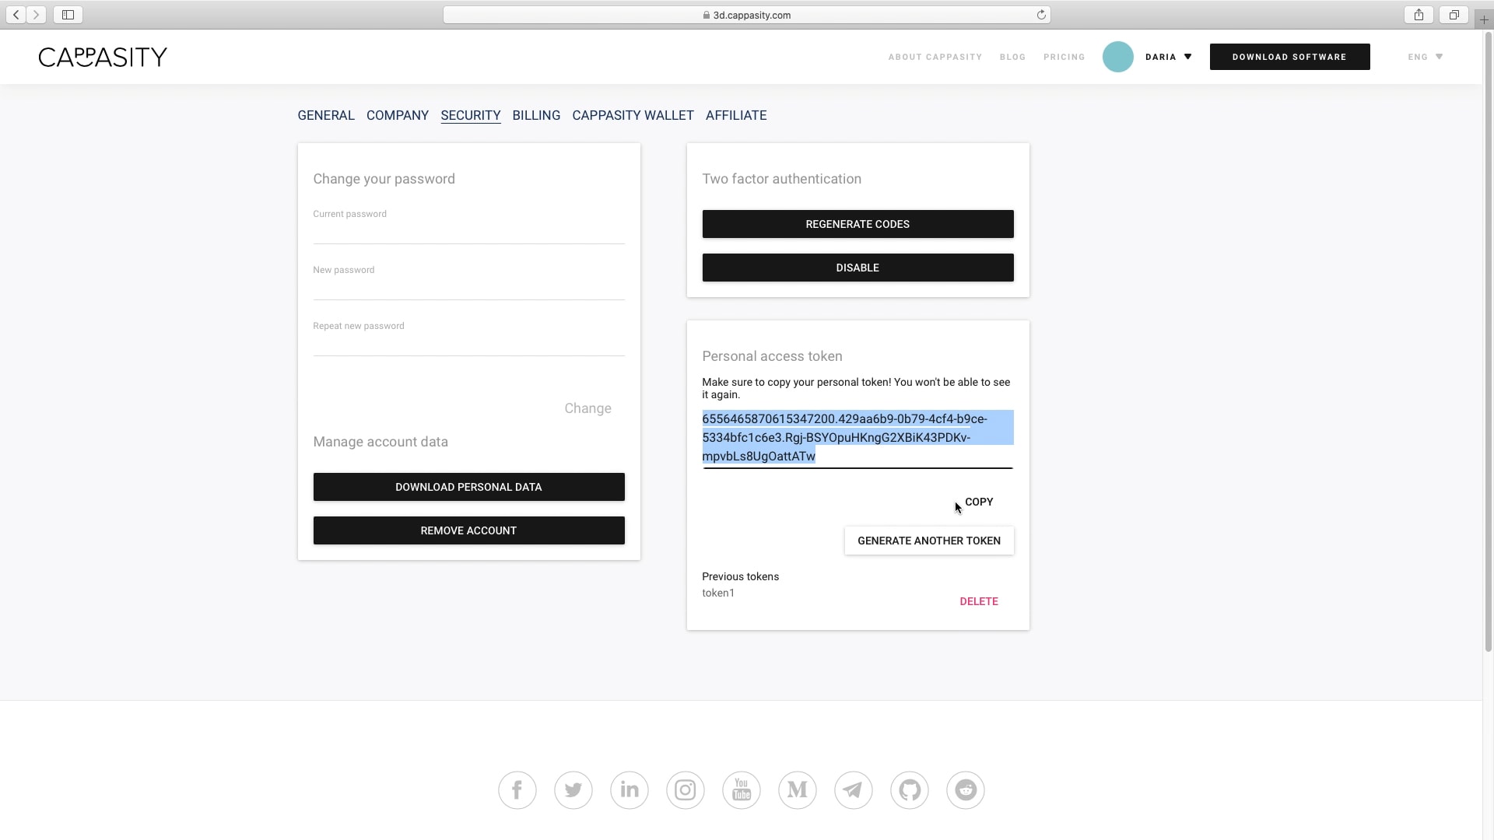
Task: Open the Telegram social link
Action: point(854,790)
